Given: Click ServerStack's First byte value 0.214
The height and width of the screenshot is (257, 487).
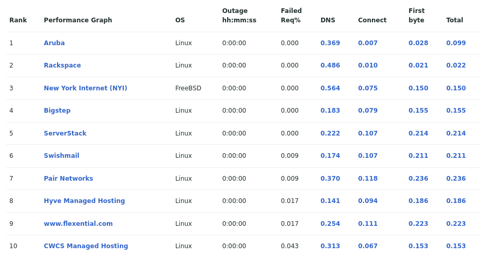Looking at the screenshot, I should tap(419, 133).
